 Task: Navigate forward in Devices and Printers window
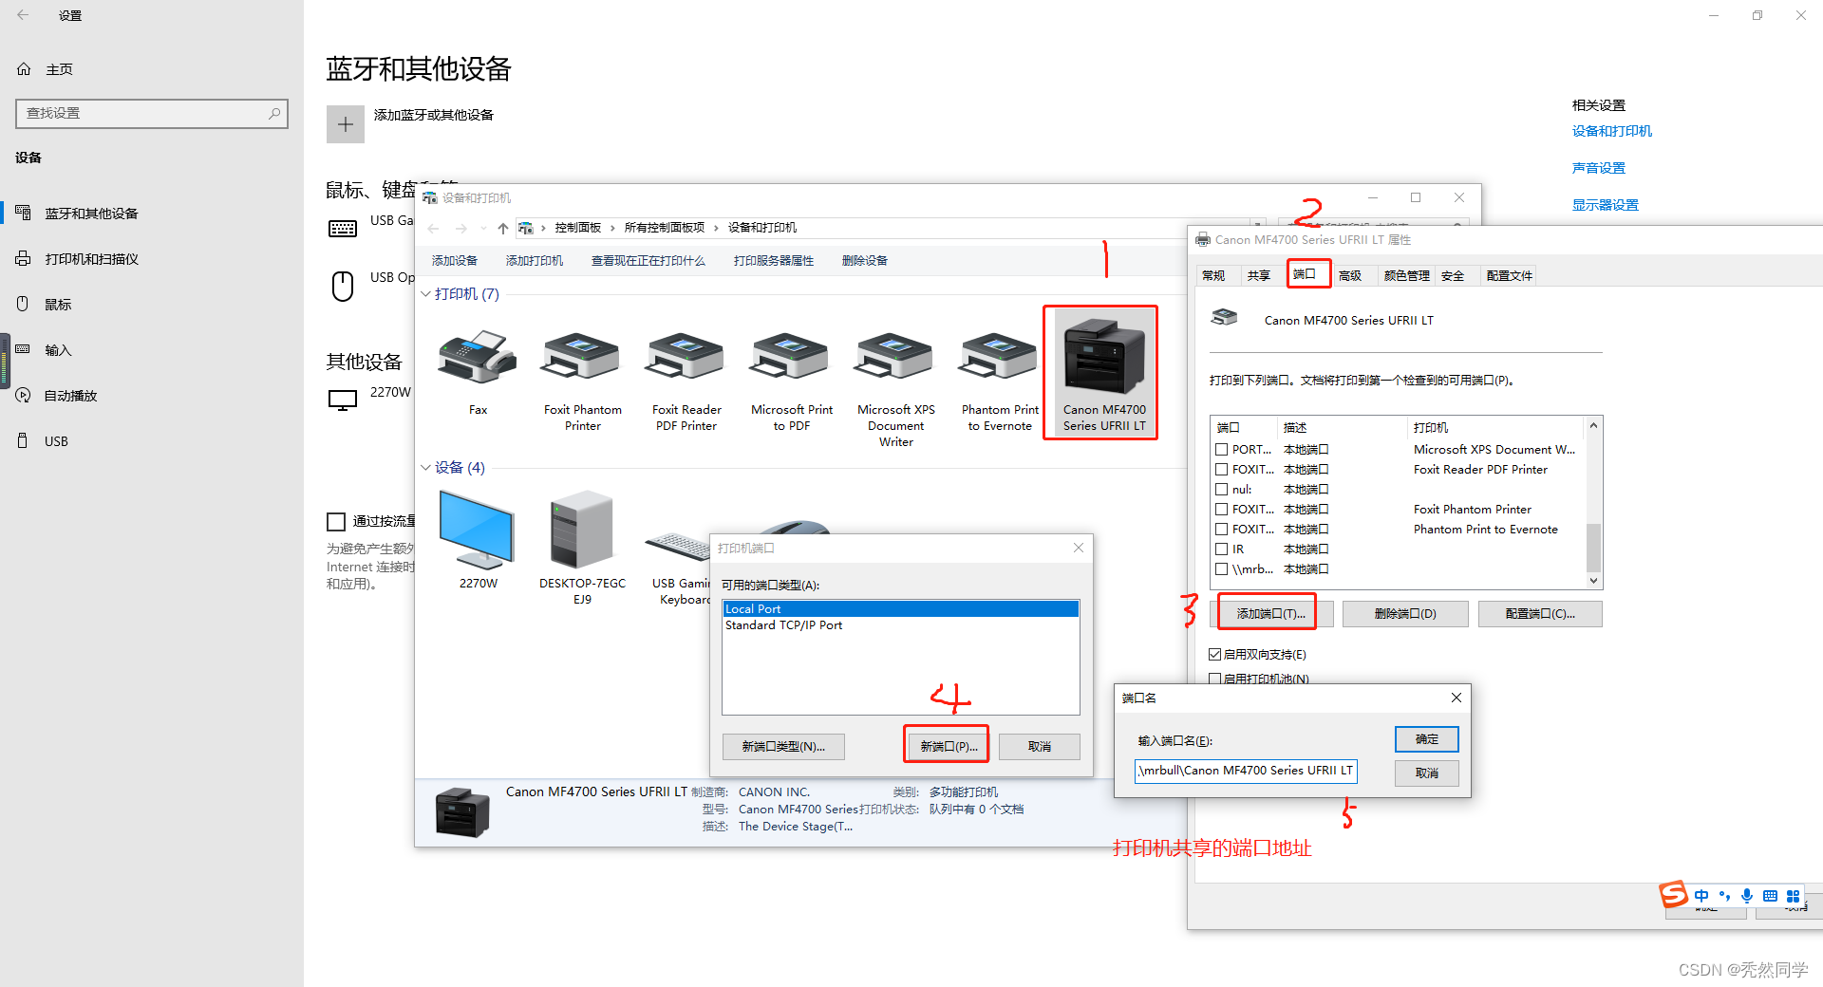tap(461, 228)
